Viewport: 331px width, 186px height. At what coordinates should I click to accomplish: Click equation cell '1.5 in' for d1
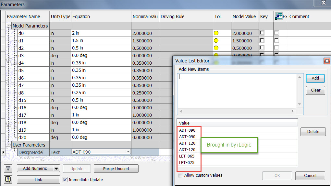pos(101,40)
